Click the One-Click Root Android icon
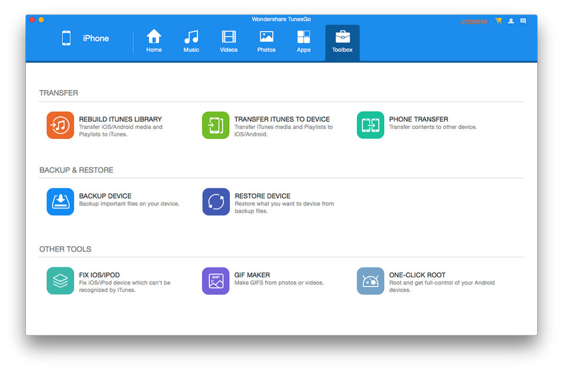Image resolution: width=563 pixels, height=372 pixels. point(370,281)
